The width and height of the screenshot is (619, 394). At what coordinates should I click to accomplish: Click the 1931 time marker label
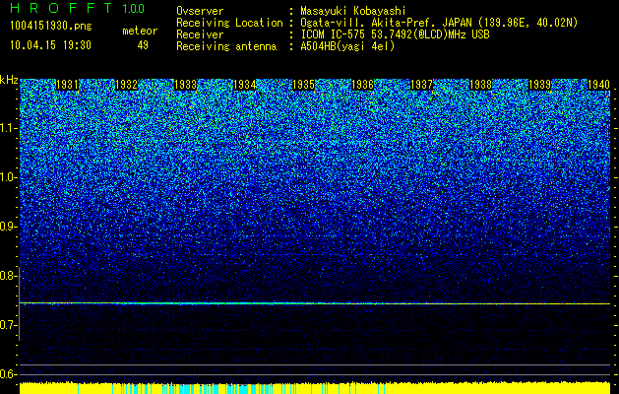[67, 85]
